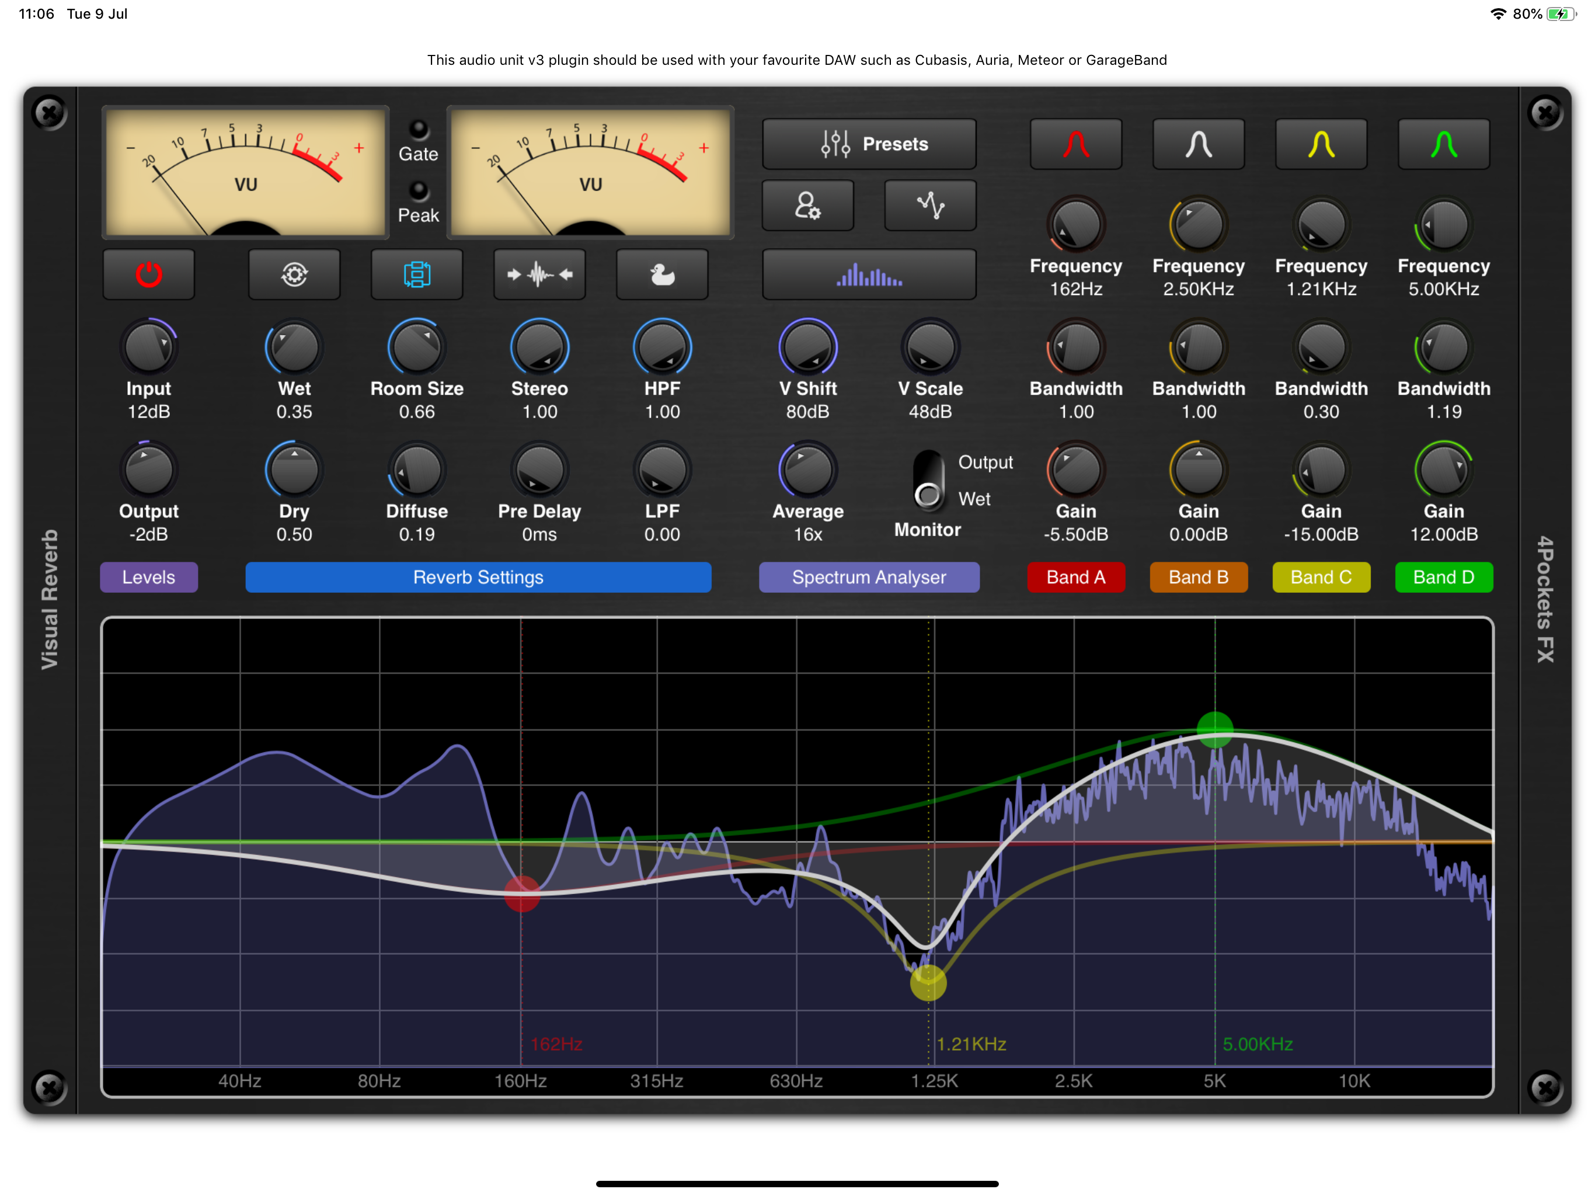Select the Reverb Settings section label

(x=478, y=577)
